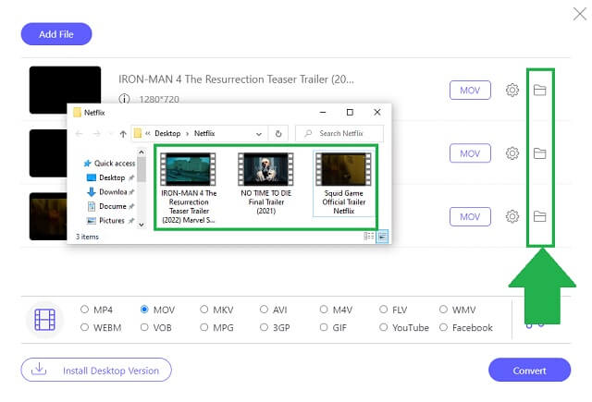Open Documents in navigation pane
This screenshot has height=402, width=592.
110,206
